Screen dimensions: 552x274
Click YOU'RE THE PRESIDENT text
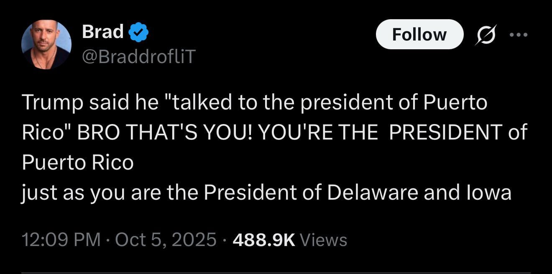pyautogui.click(x=381, y=133)
